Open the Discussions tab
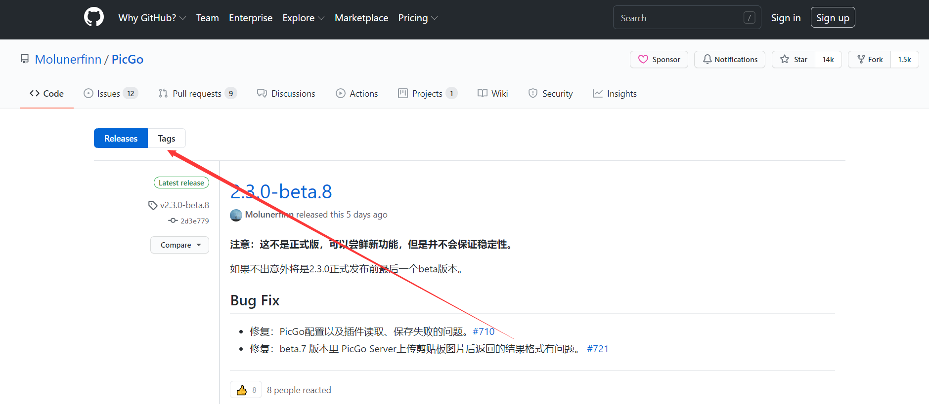This screenshot has width=929, height=404. pos(286,93)
